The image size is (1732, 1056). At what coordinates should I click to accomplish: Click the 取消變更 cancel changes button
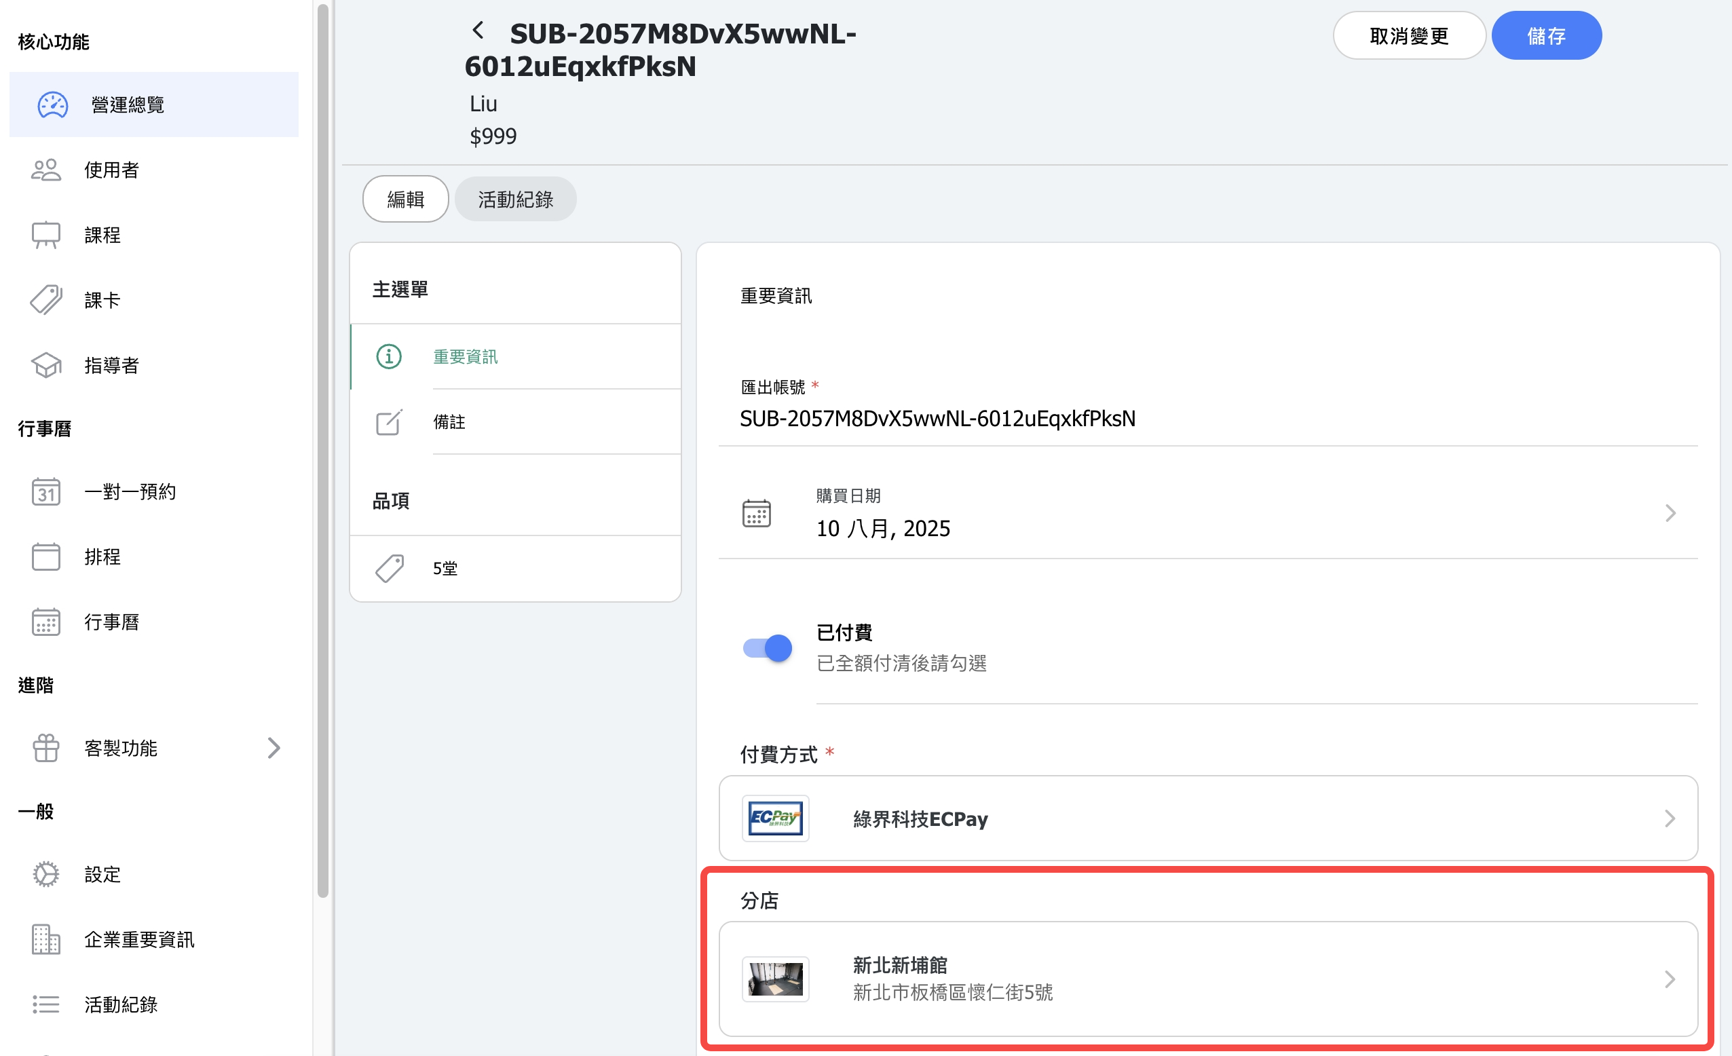pyautogui.click(x=1409, y=36)
